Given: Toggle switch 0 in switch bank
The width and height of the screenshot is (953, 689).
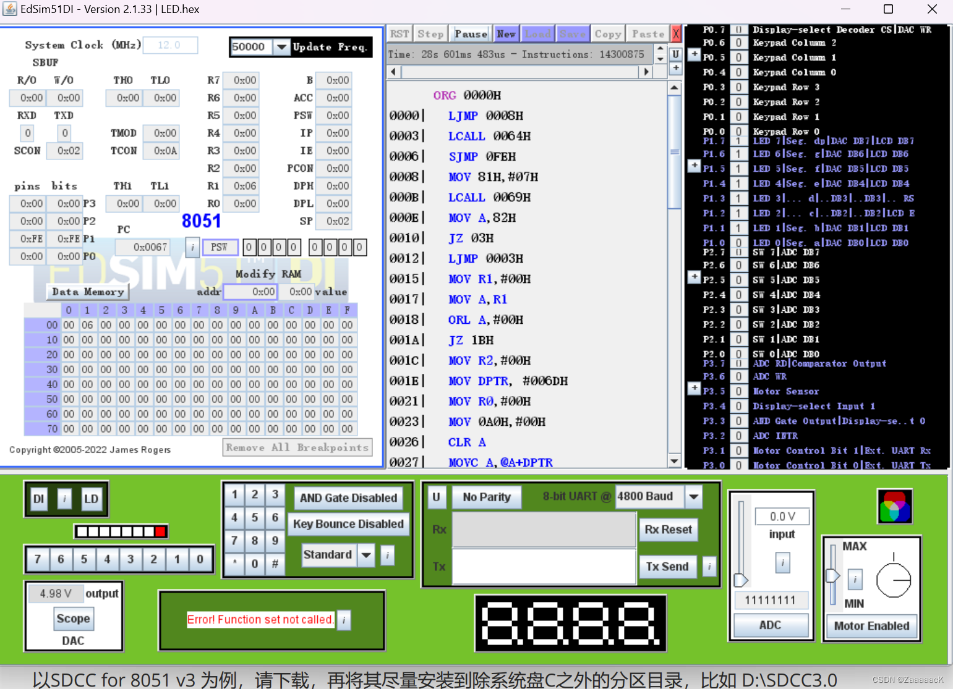Looking at the screenshot, I should 200,559.
